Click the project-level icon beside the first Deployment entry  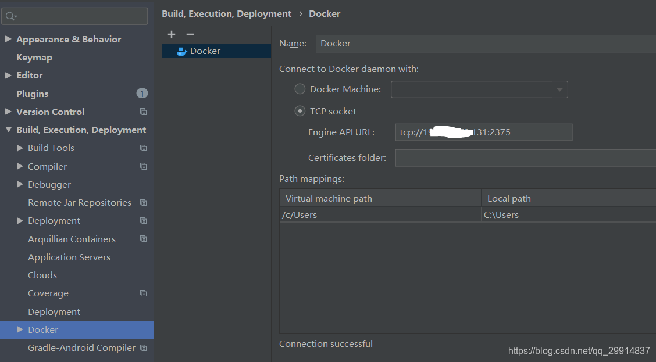144,221
